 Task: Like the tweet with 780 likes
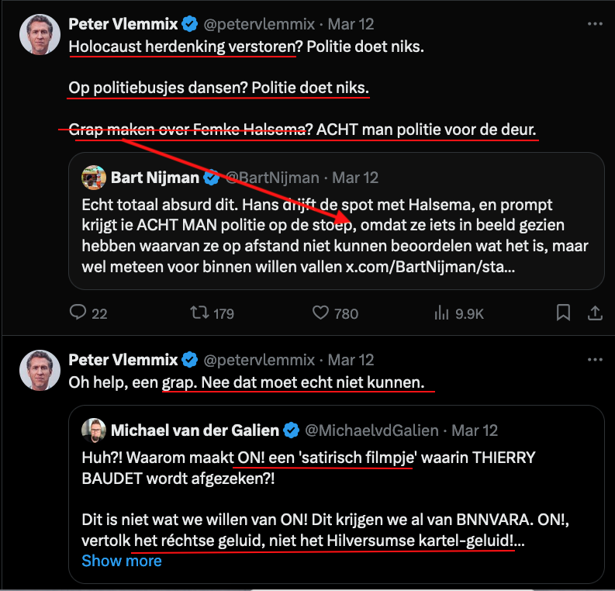[x=322, y=313]
